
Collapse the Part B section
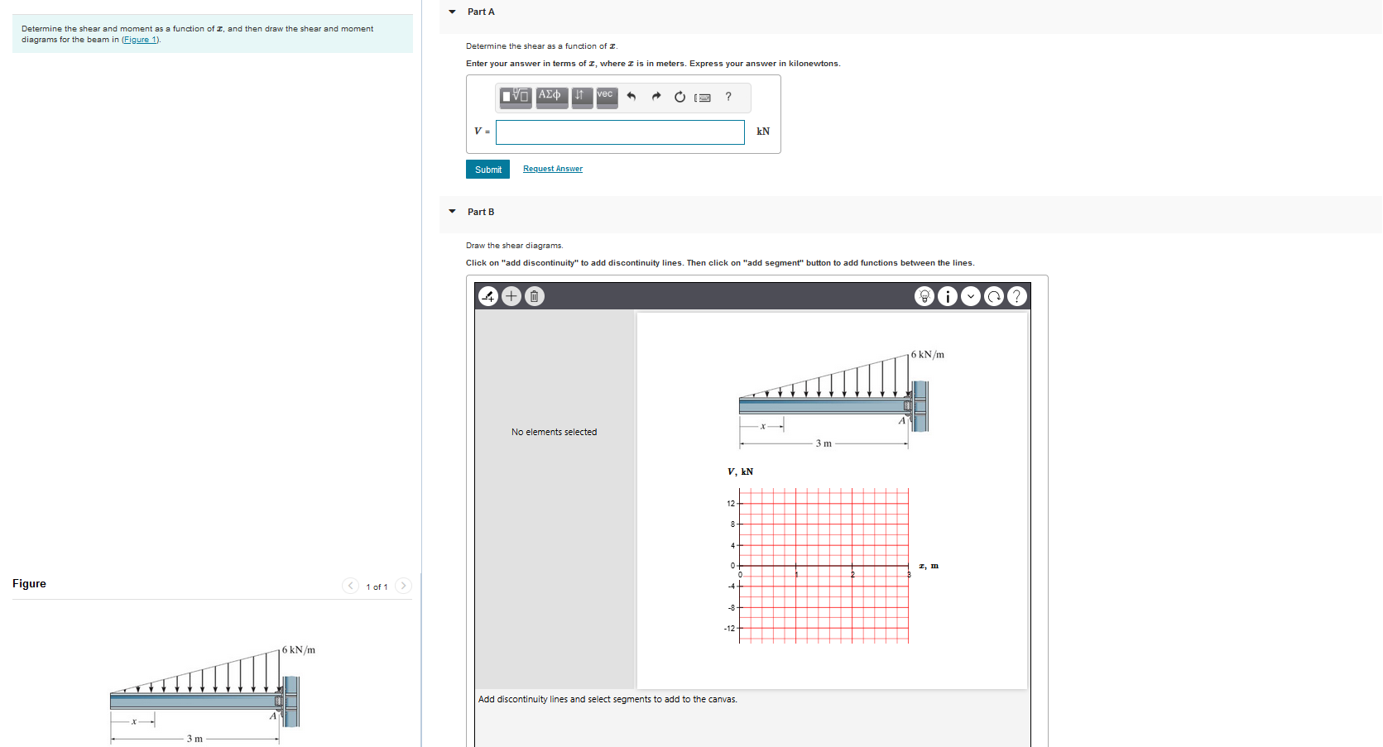tap(452, 212)
